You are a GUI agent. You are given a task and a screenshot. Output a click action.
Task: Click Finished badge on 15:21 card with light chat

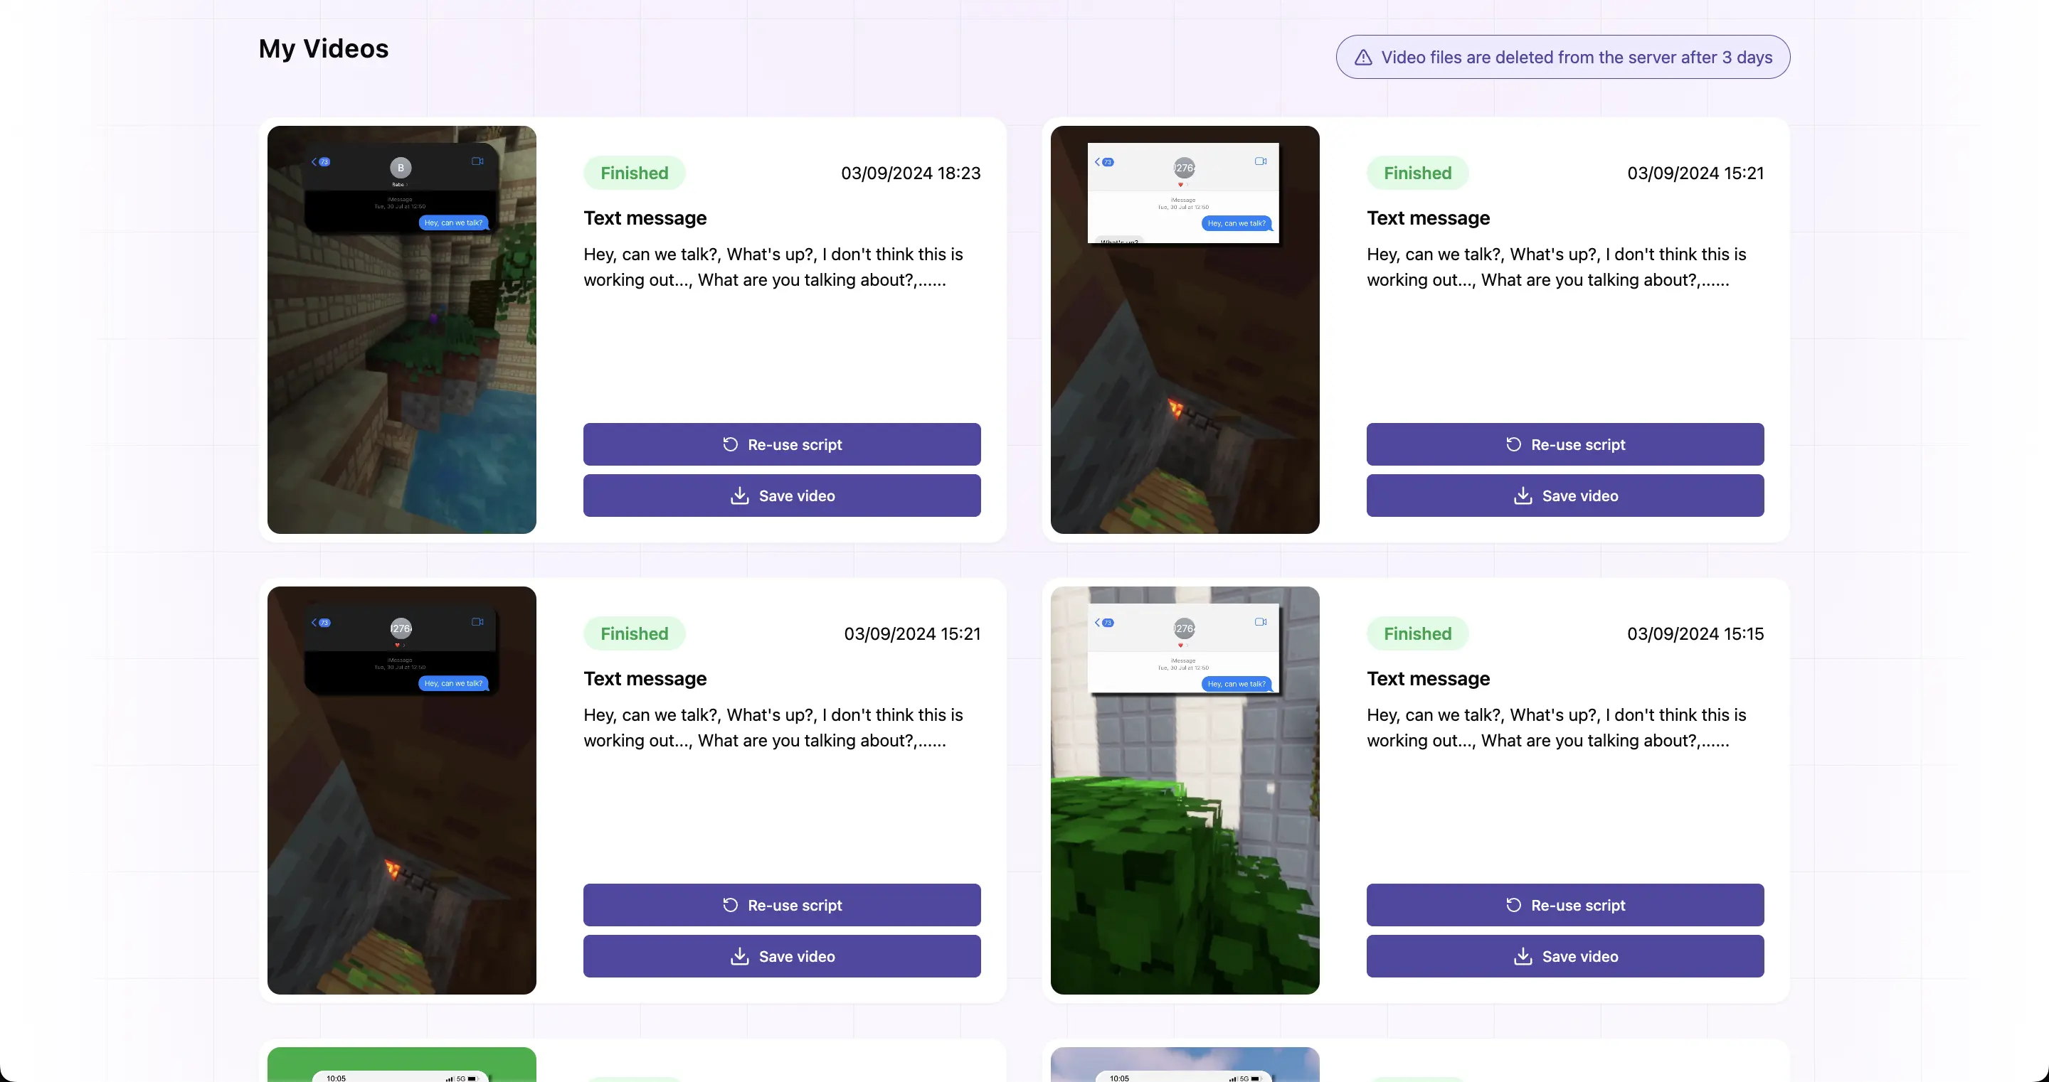(1417, 173)
